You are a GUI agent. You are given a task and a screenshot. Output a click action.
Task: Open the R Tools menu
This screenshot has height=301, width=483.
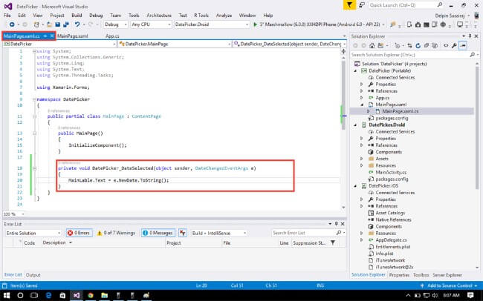pos(201,15)
